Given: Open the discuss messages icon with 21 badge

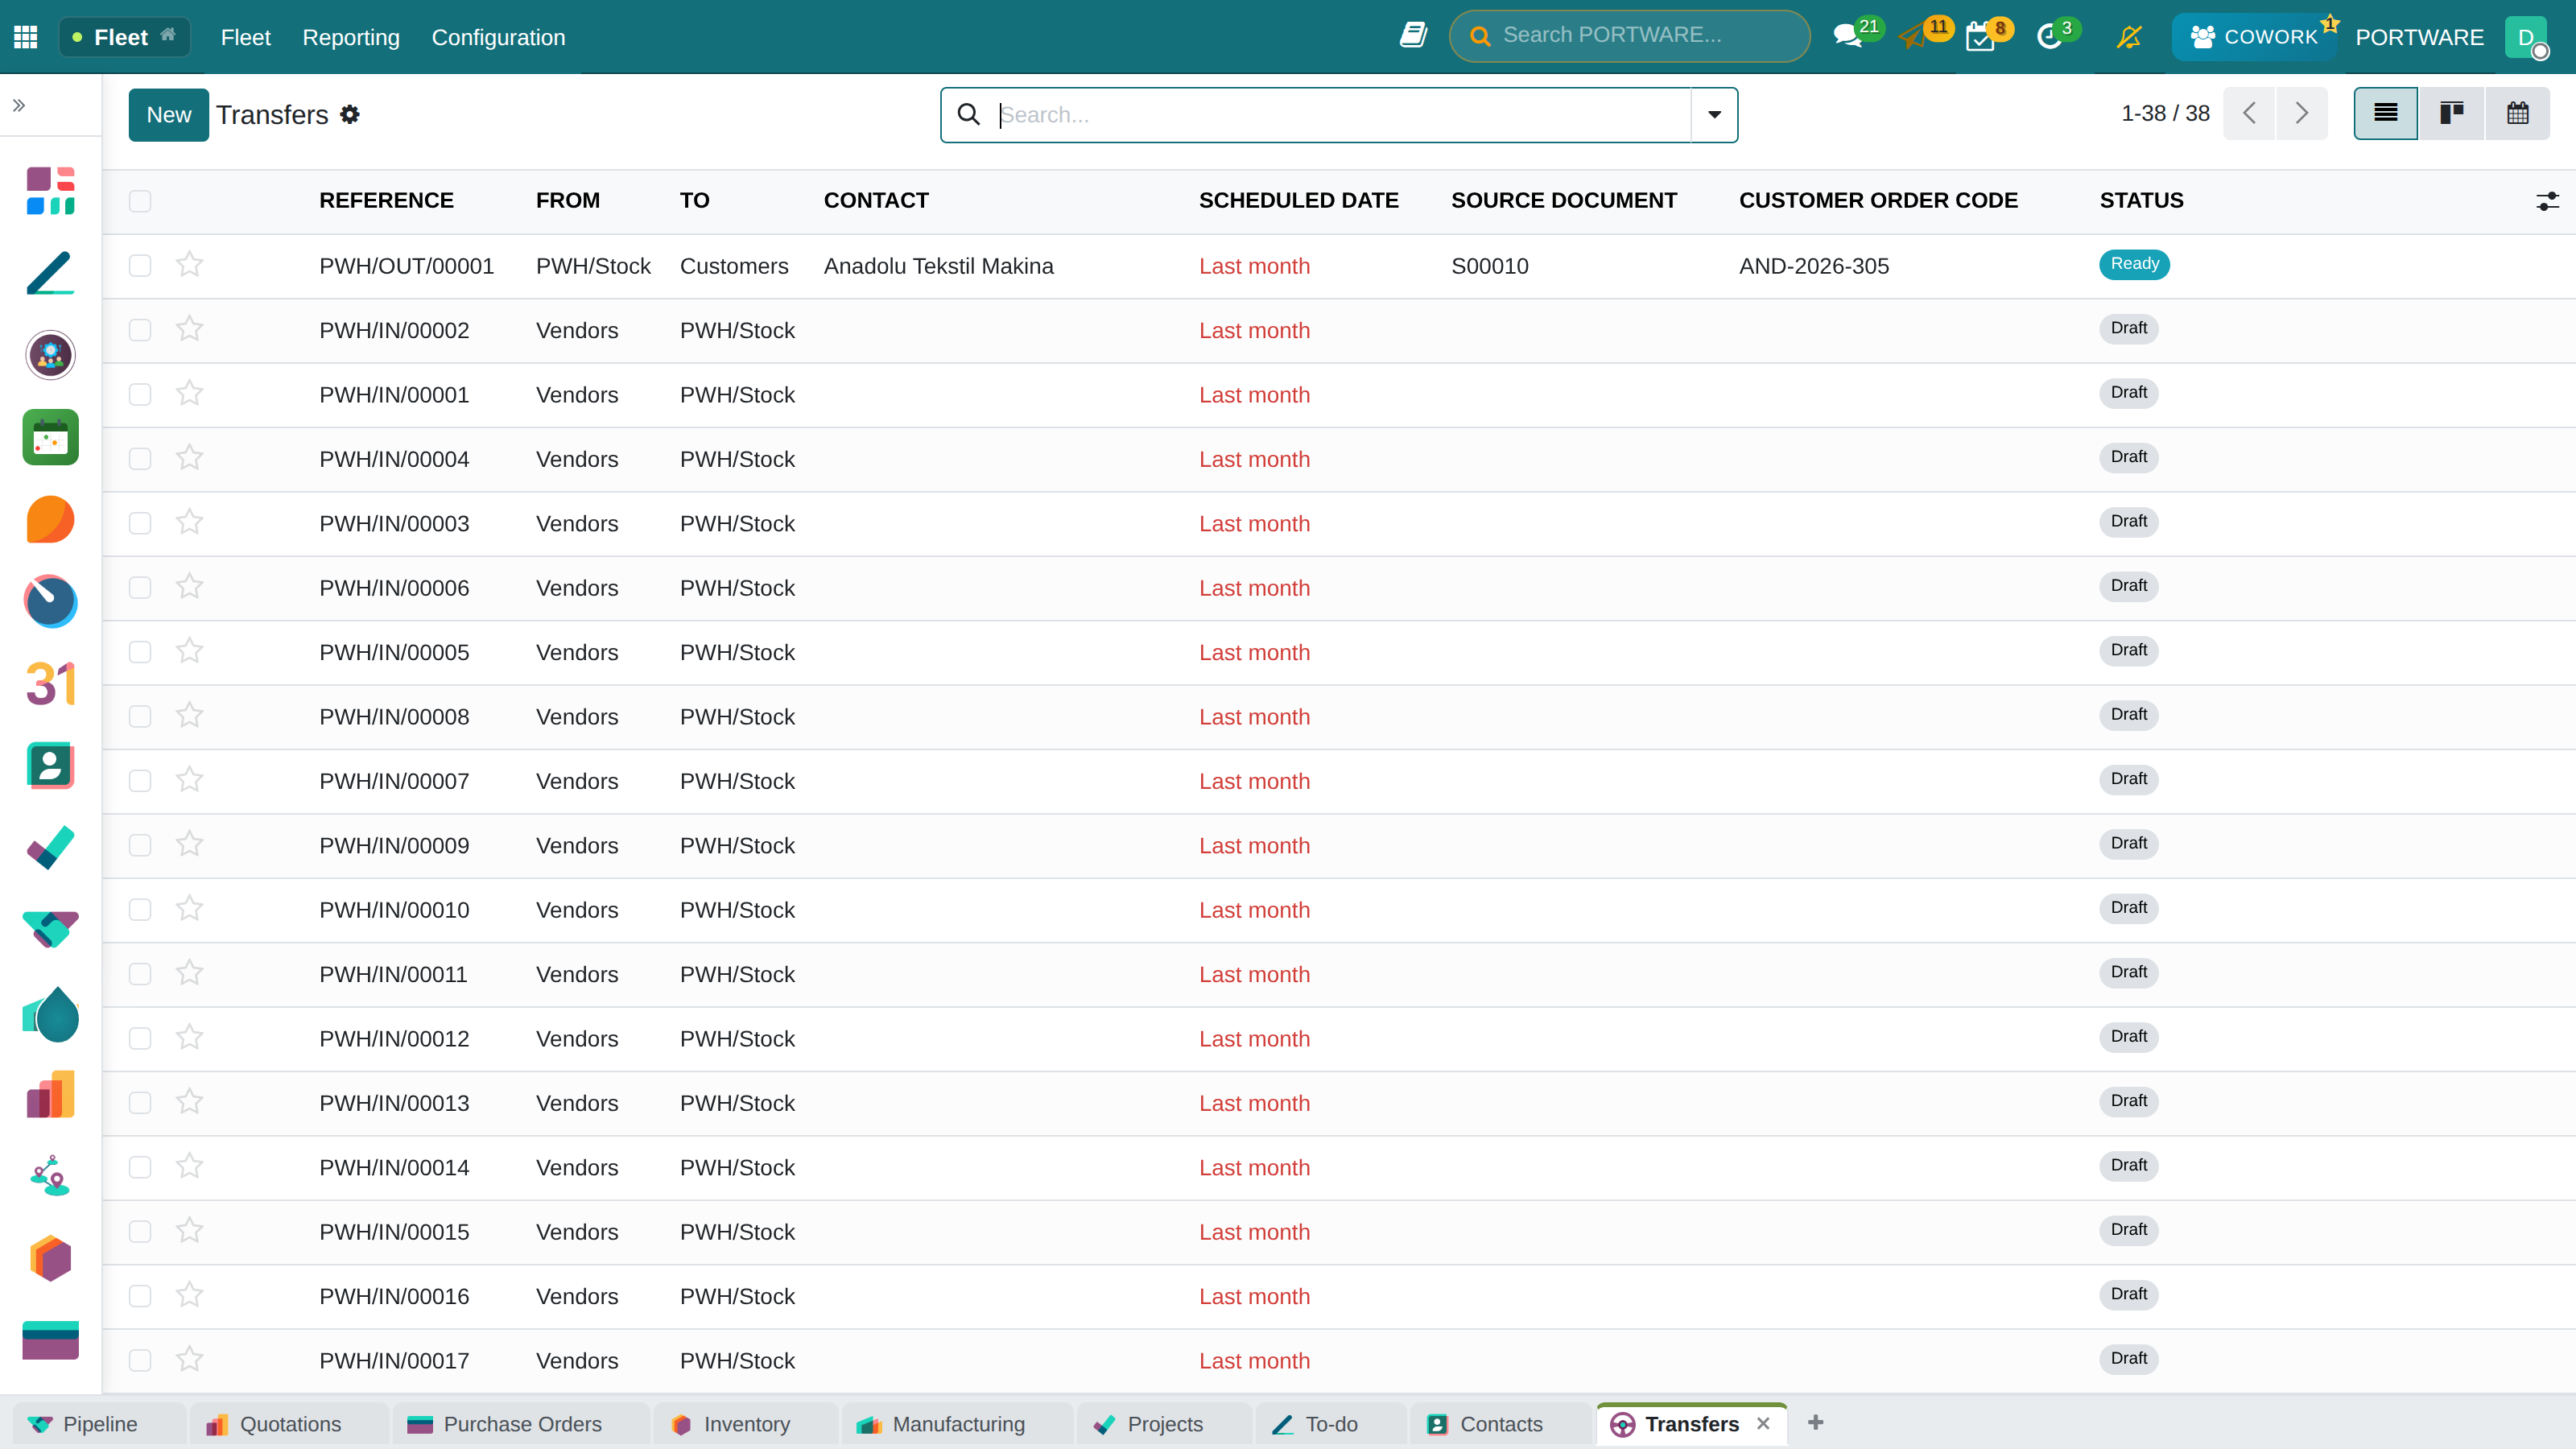Looking at the screenshot, I should pyautogui.click(x=1847, y=37).
